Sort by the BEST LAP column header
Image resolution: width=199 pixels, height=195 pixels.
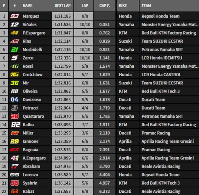pos(63,6)
